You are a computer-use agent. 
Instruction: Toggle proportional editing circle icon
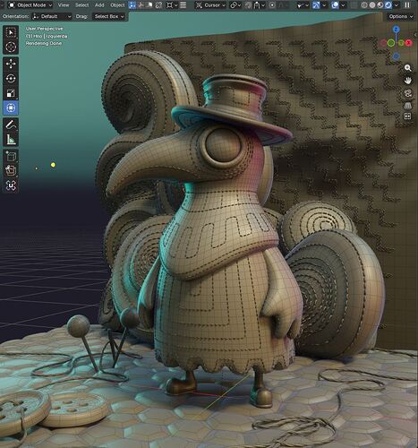(x=272, y=5)
